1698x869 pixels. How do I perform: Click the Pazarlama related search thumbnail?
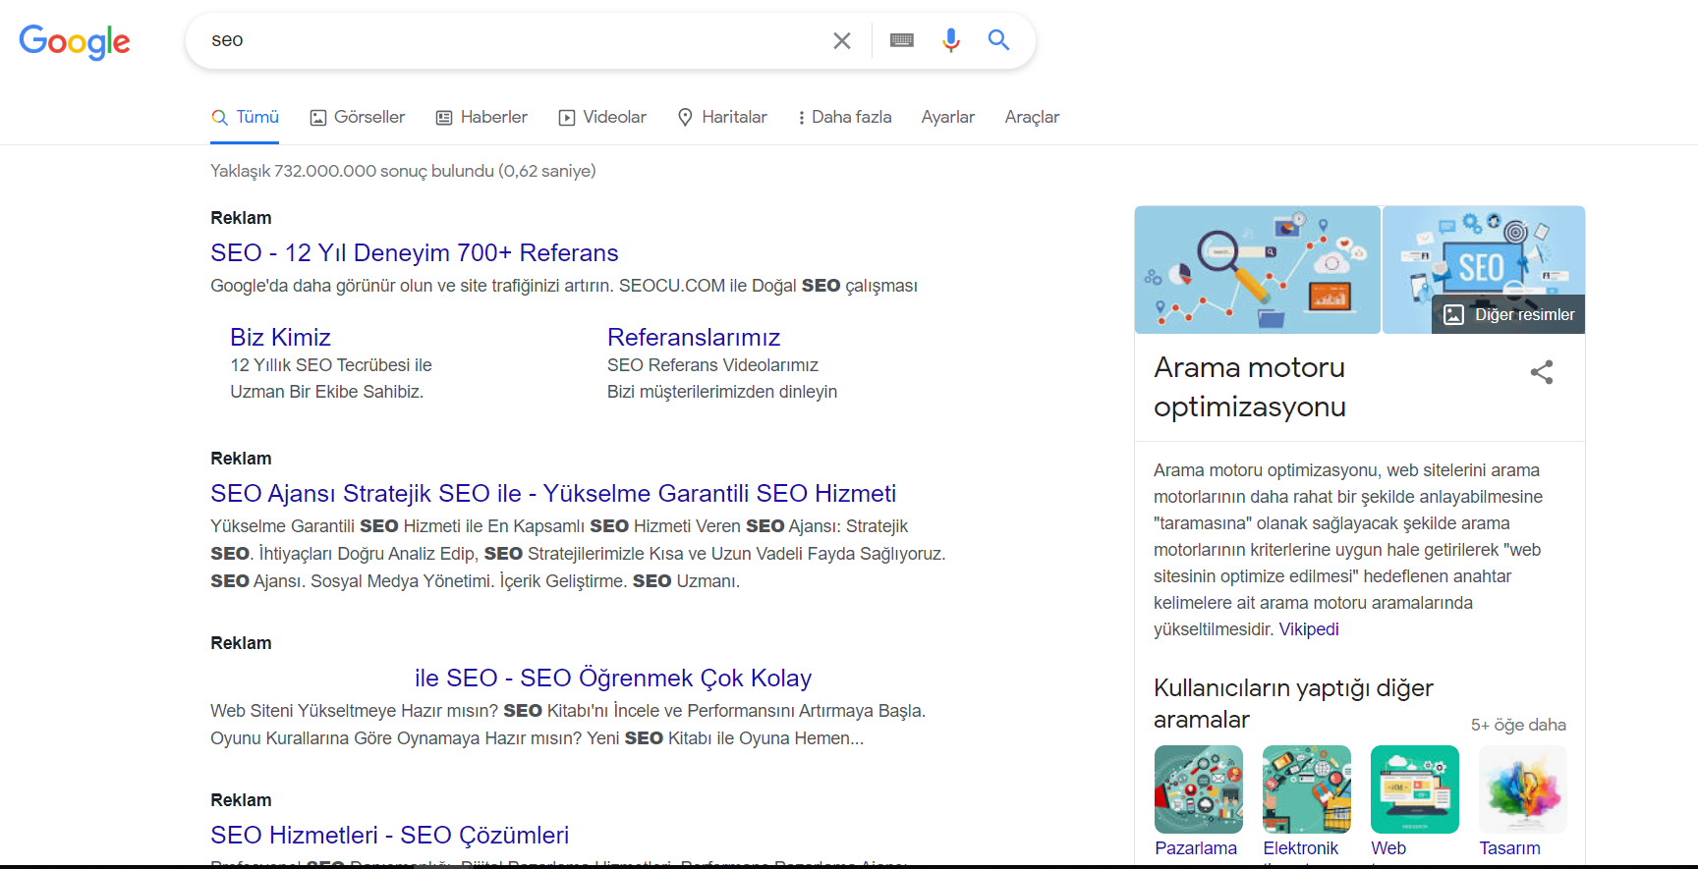1199,789
